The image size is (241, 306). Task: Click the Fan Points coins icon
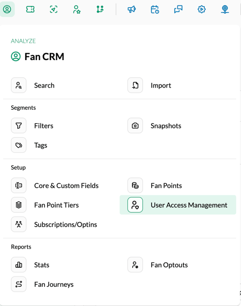[x=135, y=185]
